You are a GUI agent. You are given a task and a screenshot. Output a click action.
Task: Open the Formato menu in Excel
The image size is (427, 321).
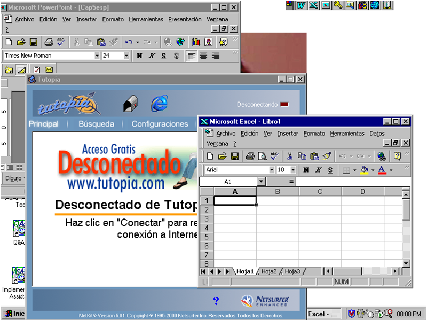314,134
